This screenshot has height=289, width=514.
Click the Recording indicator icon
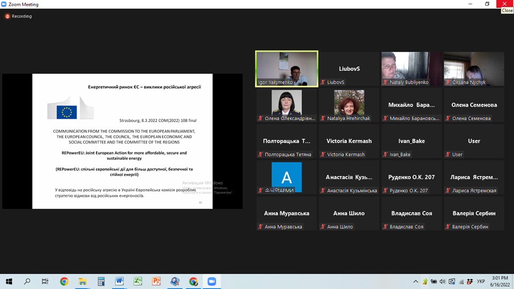[7, 16]
